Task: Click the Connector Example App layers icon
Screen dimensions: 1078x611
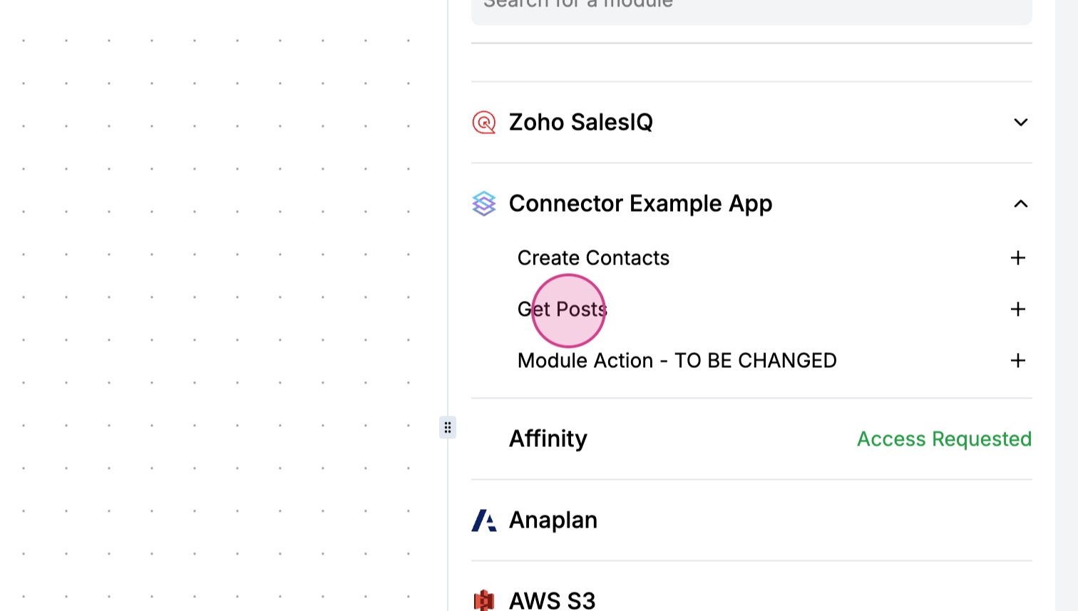Action: click(484, 204)
